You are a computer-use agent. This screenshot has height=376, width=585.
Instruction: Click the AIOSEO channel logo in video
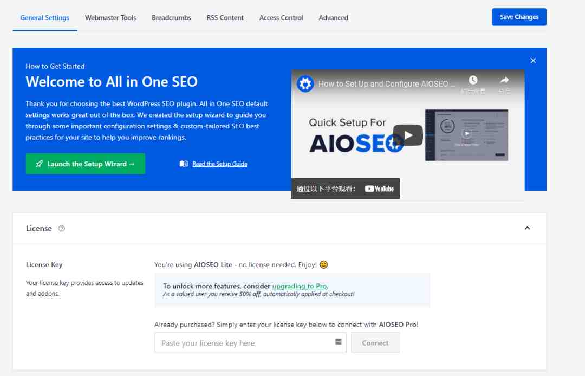(305, 83)
